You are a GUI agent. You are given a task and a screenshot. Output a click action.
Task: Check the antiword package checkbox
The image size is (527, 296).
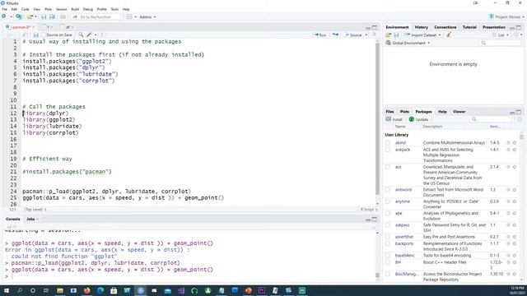(388, 190)
